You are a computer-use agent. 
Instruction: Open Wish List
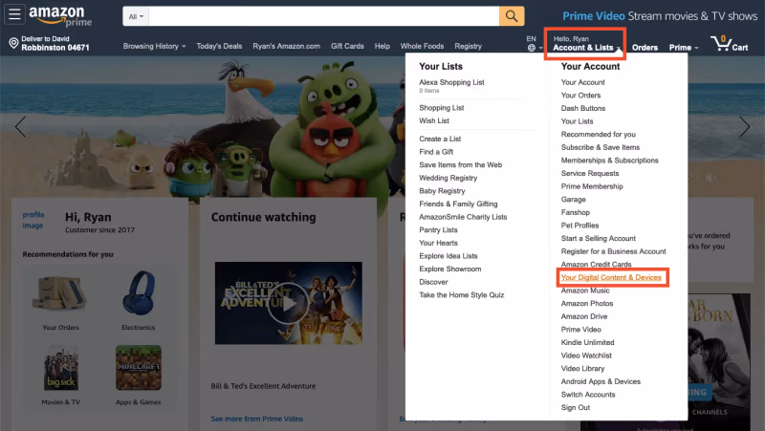click(434, 121)
